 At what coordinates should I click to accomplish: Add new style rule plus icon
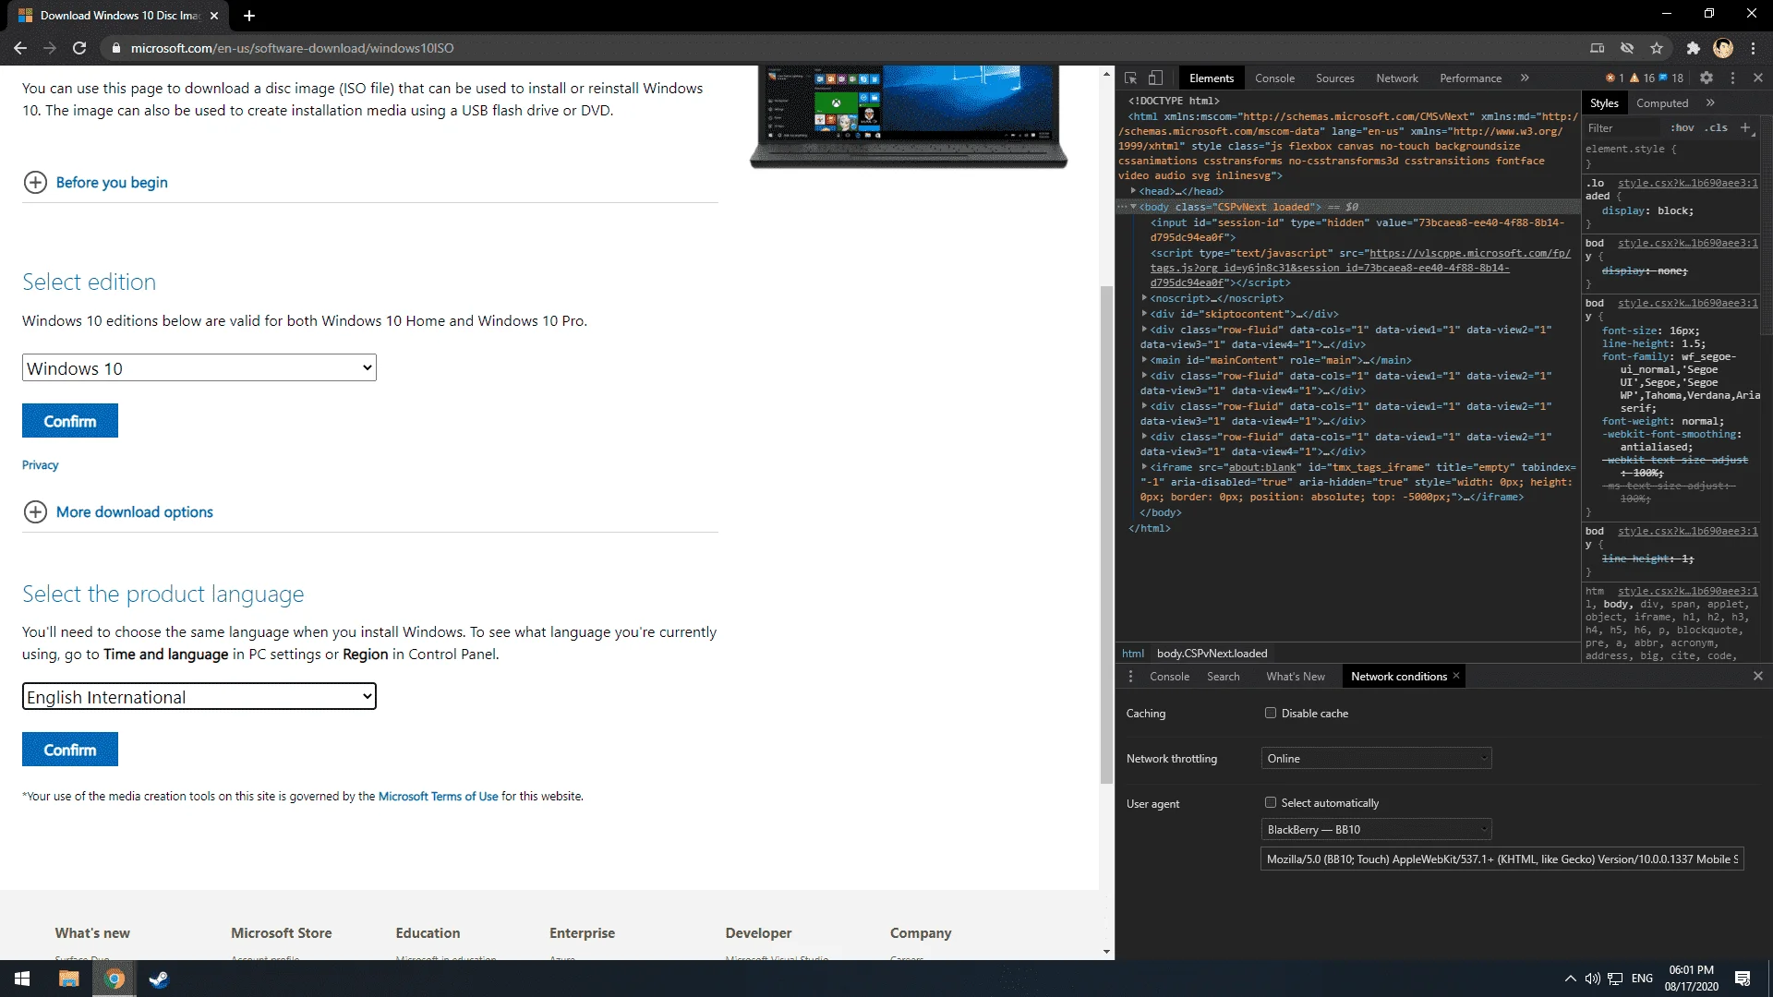1745,128
